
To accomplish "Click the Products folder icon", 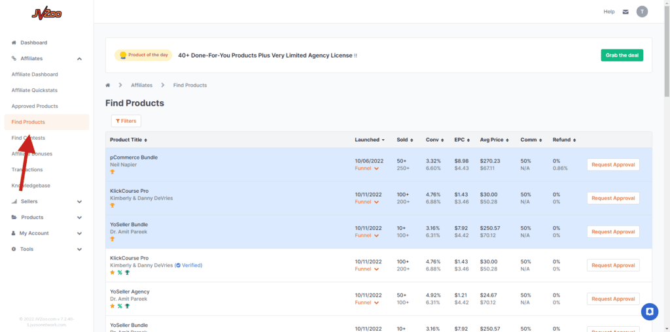I will click(x=14, y=217).
